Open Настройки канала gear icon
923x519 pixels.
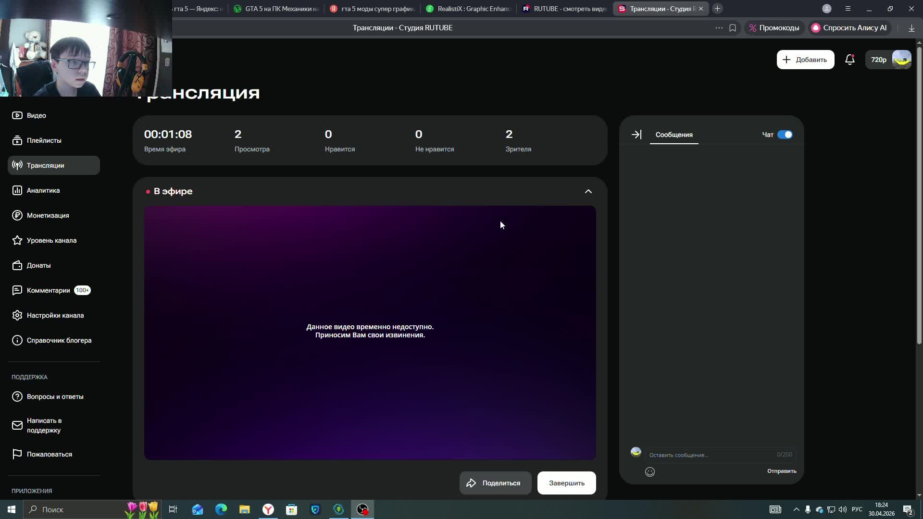pos(17,315)
